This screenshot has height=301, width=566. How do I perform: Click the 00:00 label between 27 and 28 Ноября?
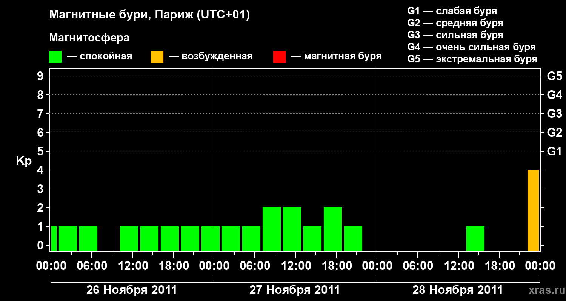tap(377, 266)
